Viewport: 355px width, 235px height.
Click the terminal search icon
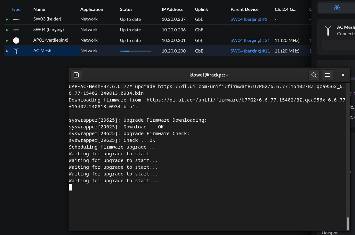tap(314, 75)
